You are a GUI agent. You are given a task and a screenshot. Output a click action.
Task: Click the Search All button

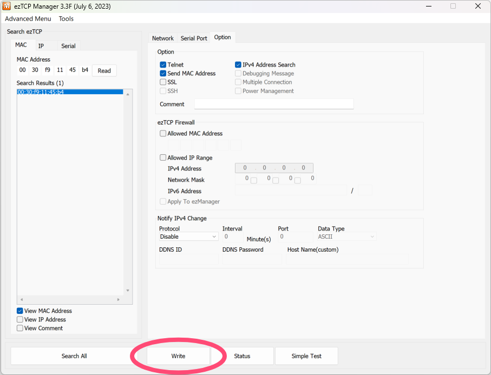click(x=74, y=356)
